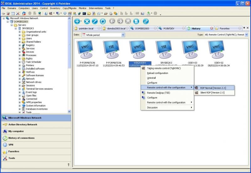This screenshot has width=251, height=173.
Task: Click the gray back arrow icon
Action: (112, 21)
